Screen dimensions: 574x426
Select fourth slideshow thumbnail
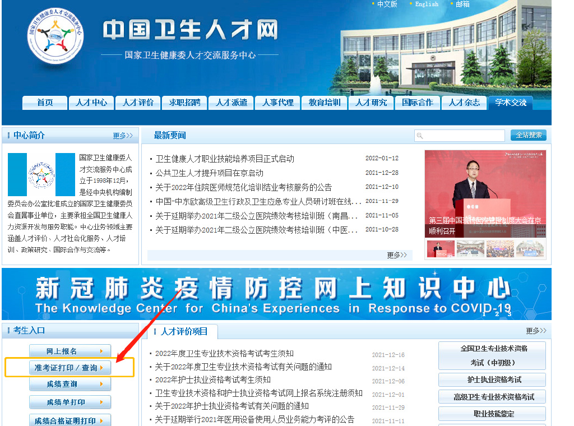[x=530, y=248]
